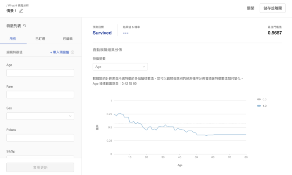Switch to the 已釘選 tab
Screen dimensions: 292x175
[40, 38]
